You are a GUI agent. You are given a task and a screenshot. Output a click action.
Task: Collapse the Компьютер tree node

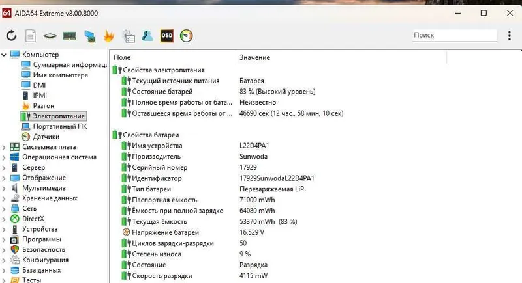(x=4, y=55)
